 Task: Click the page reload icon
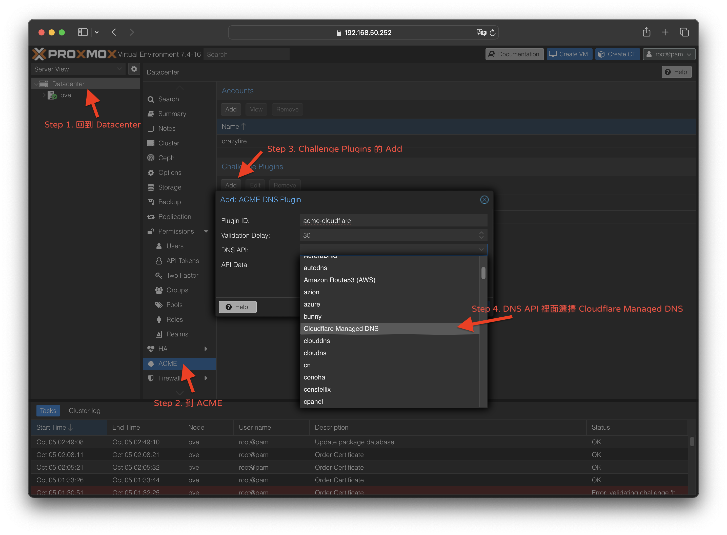tap(492, 32)
